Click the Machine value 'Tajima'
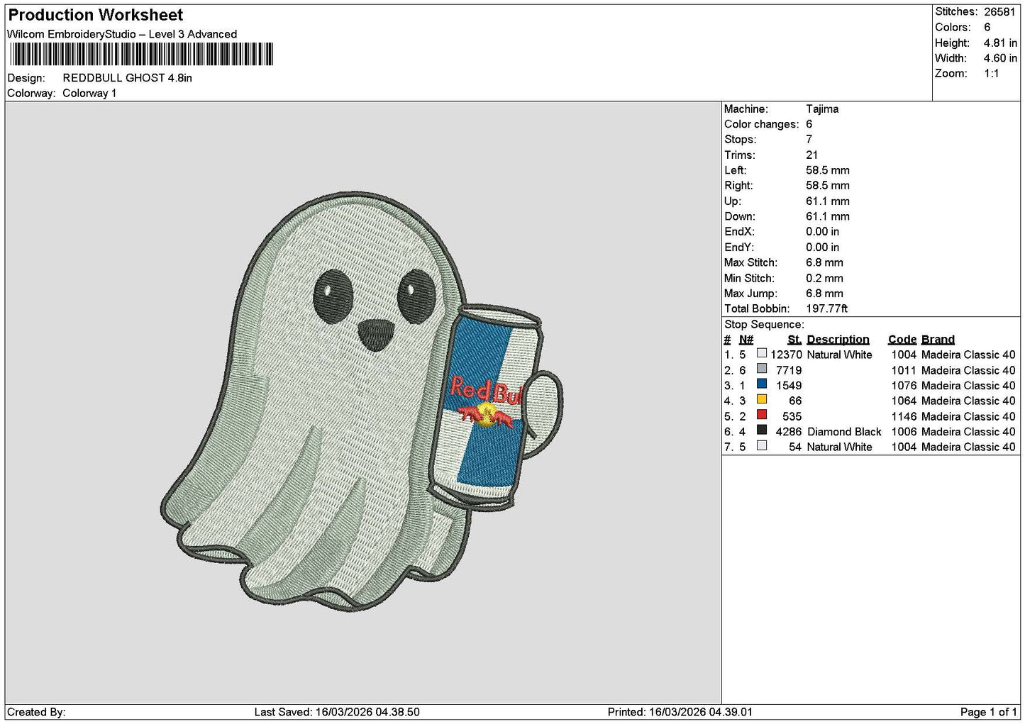This screenshot has width=1025, height=724. click(822, 109)
